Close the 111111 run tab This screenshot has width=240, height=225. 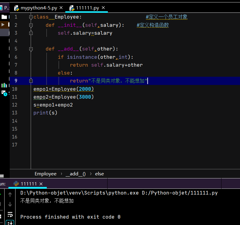pyautogui.click(x=41, y=184)
